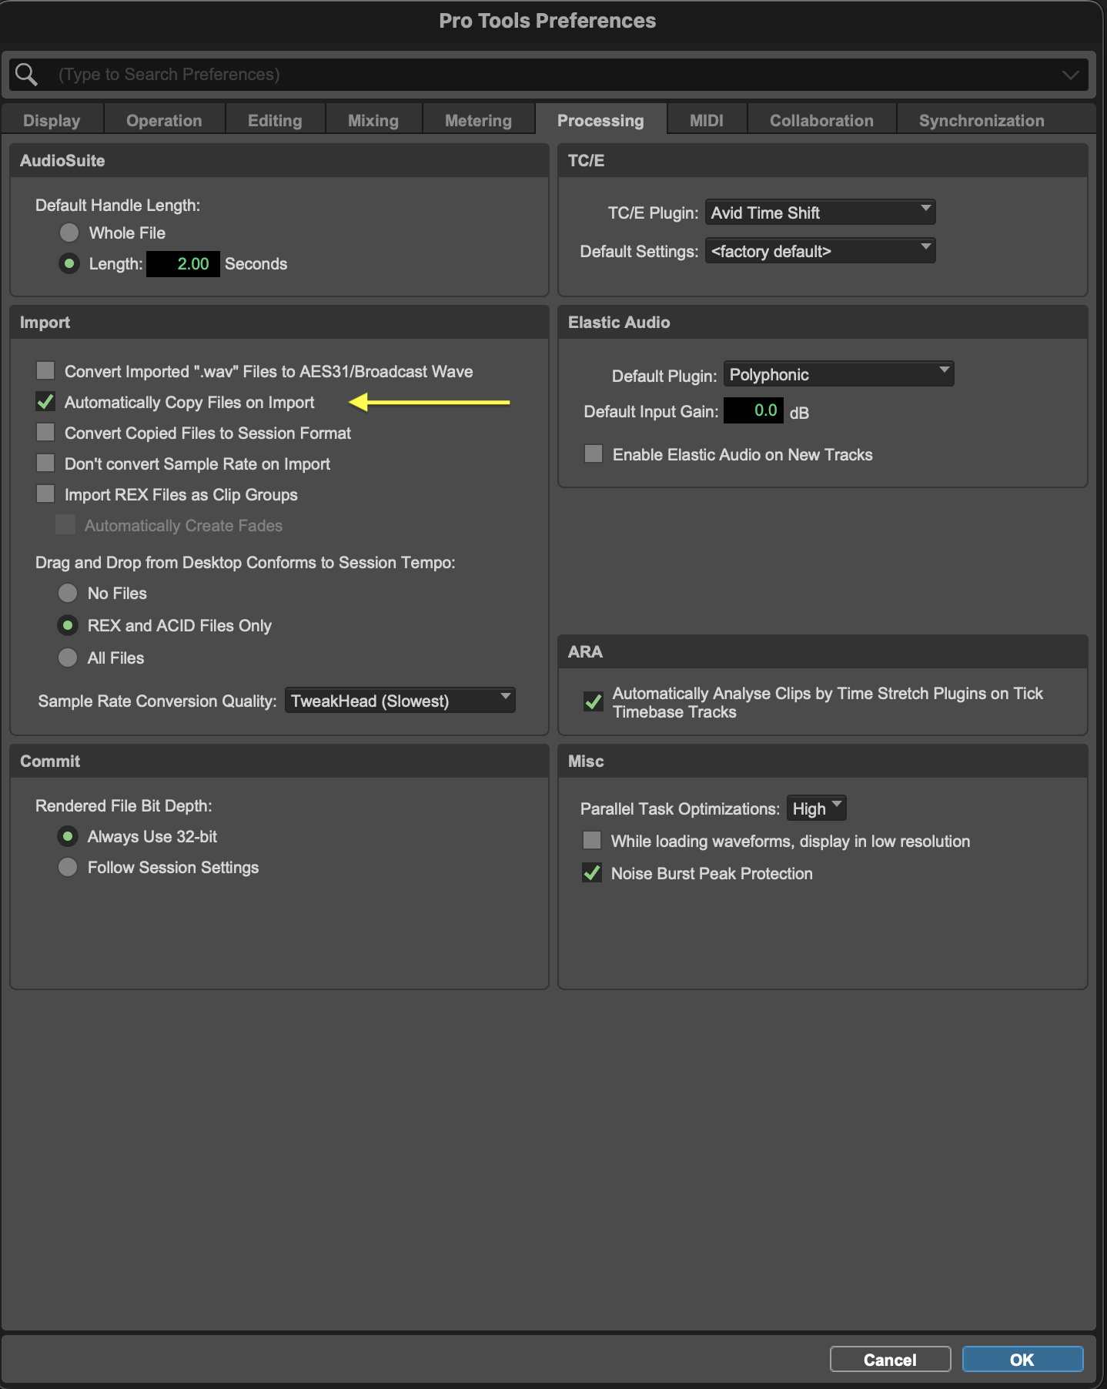
Task: Open the MIDI tab
Action: (x=706, y=120)
